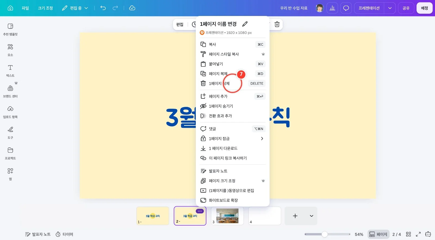Screen dimensions: 435x240
Task: Click the trash icon in page toolbar
Action: [x=277, y=24]
